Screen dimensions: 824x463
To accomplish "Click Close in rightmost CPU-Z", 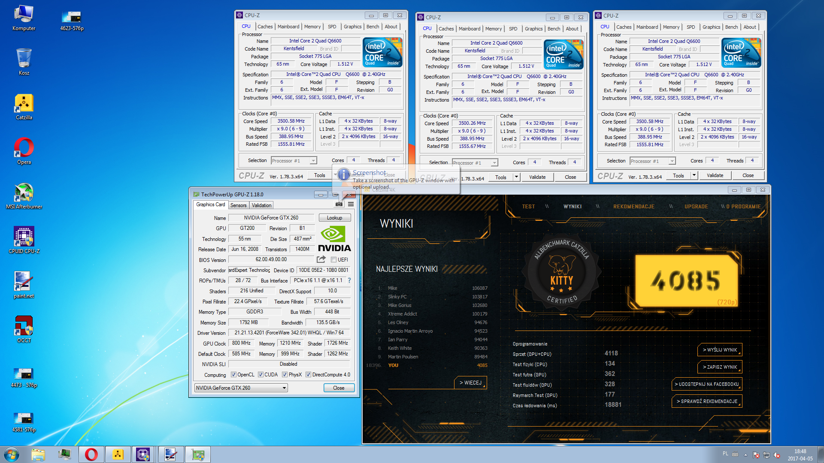I will tap(748, 175).
